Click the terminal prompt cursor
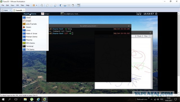 [x=72, y=34]
